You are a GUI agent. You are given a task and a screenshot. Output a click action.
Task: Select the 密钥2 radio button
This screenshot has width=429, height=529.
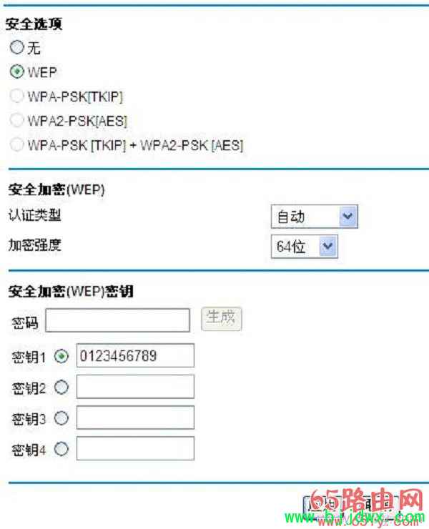[61, 387]
